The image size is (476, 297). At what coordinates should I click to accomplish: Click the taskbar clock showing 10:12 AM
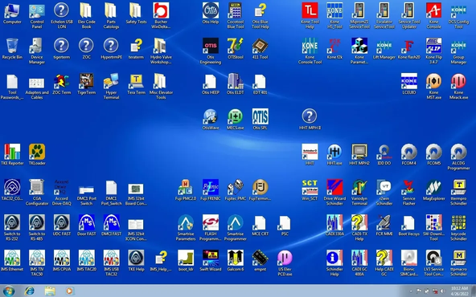[x=459, y=291]
